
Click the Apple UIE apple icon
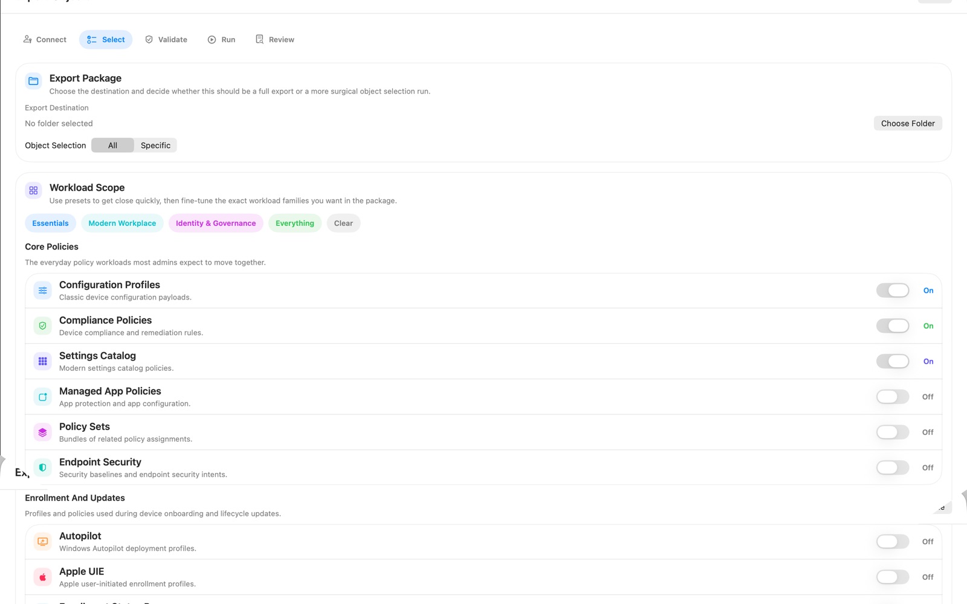(x=42, y=576)
